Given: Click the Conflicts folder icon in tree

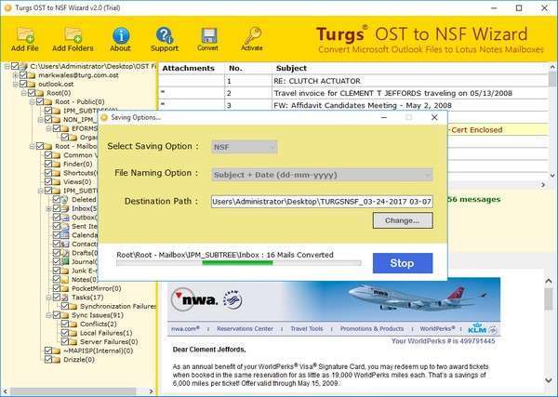Looking at the screenshot, I should [x=72, y=323].
